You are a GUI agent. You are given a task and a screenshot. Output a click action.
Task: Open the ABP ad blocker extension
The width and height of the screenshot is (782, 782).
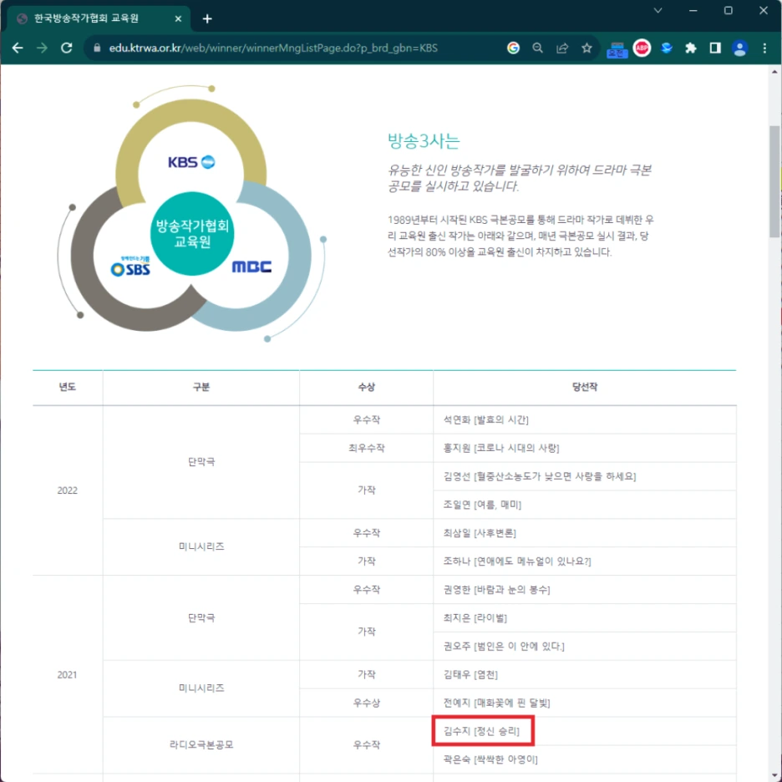coord(642,48)
